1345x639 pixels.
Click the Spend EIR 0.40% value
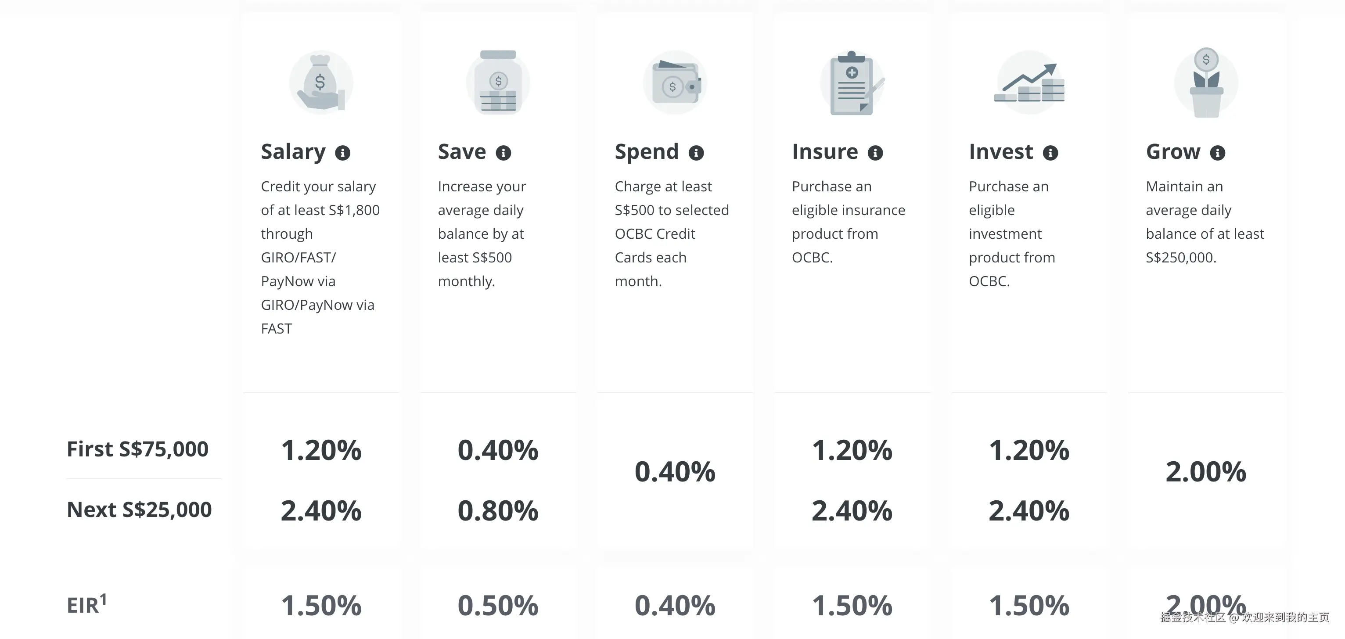coord(675,606)
